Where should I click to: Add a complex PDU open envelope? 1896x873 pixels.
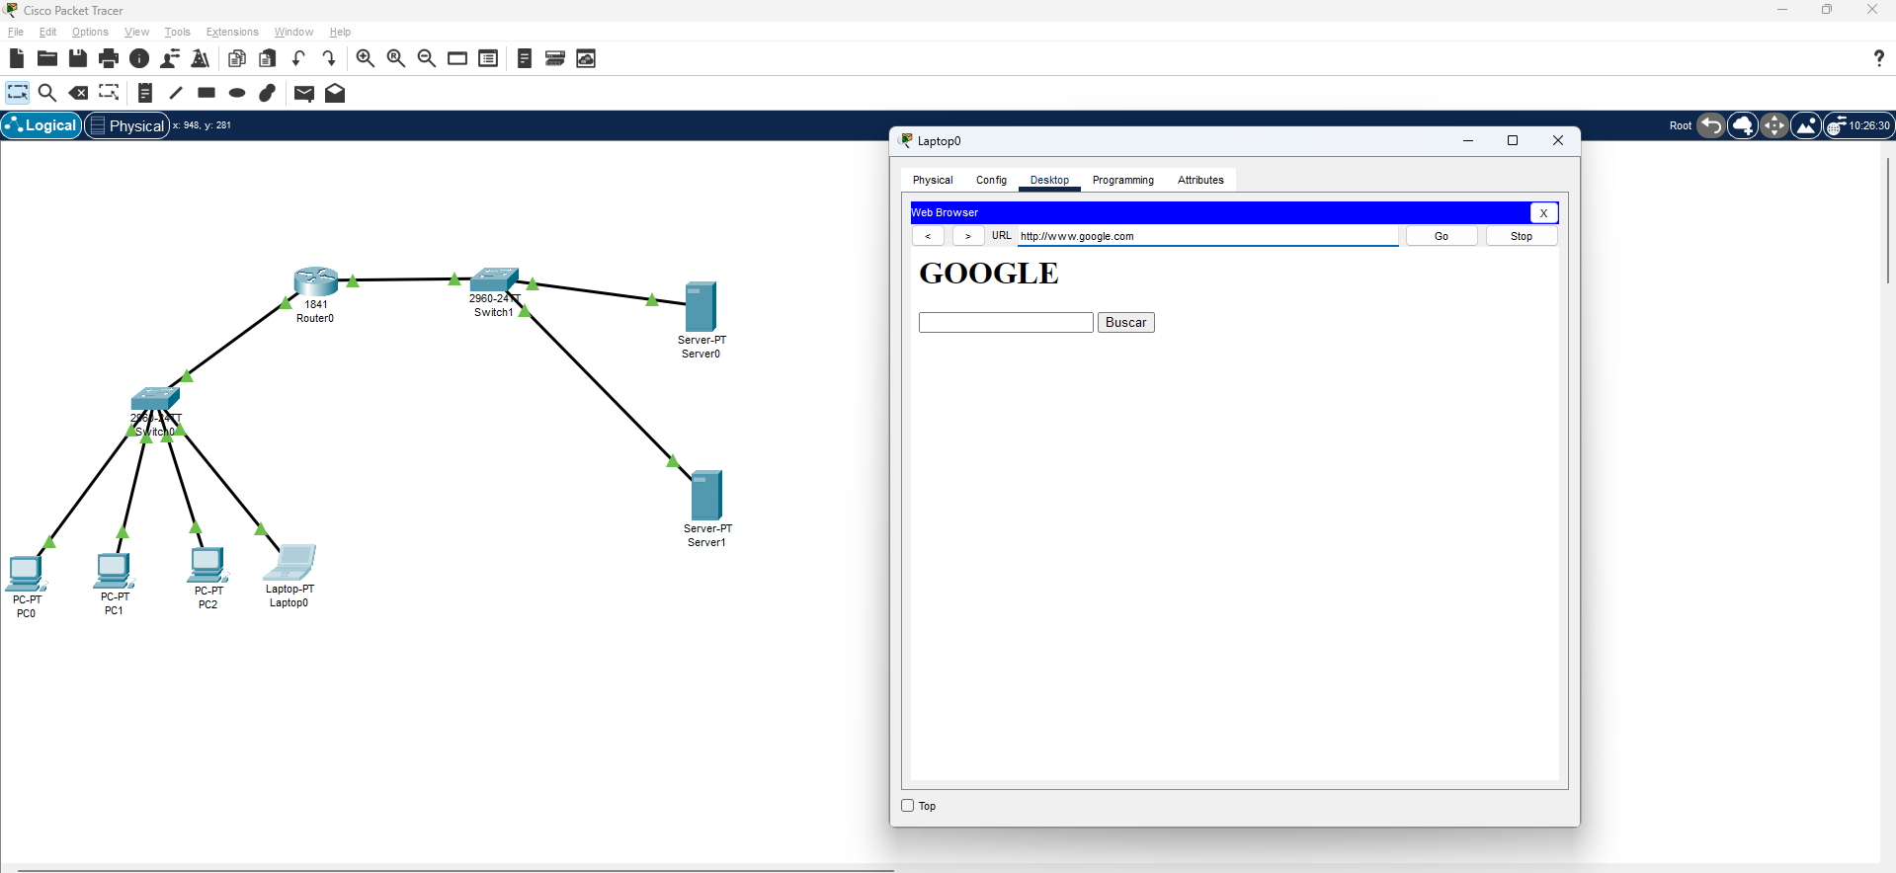pyautogui.click(x=335, y=93)
